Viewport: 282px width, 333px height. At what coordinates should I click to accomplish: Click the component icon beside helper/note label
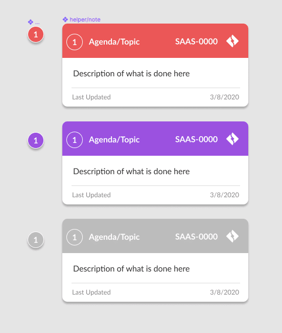[x=65, y=19]
